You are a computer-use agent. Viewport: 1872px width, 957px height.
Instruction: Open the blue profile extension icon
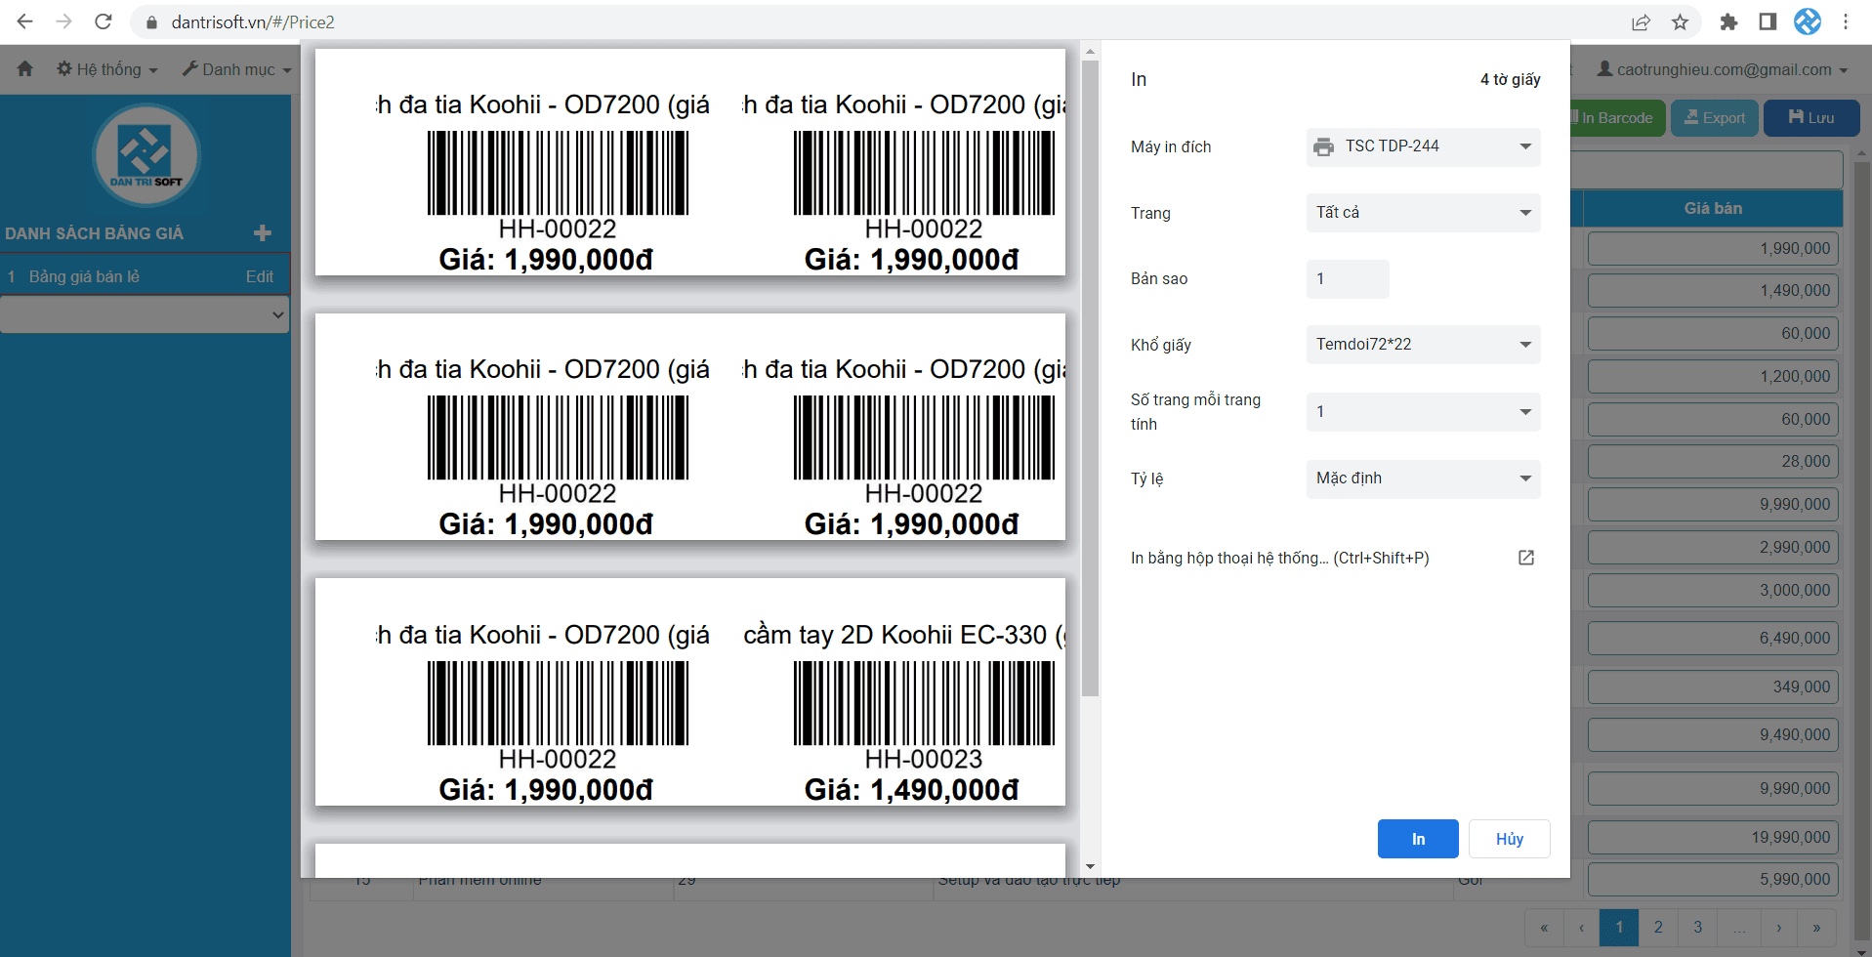click(1808, 21)
